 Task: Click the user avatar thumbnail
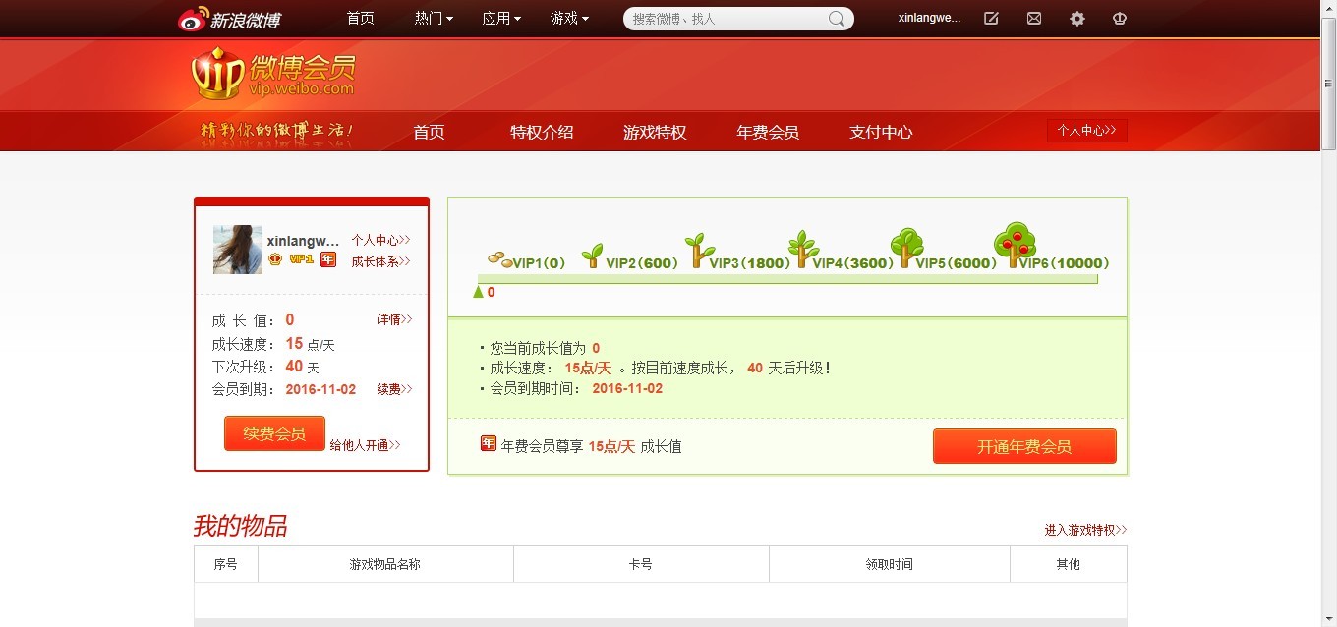tap(238, 250)
